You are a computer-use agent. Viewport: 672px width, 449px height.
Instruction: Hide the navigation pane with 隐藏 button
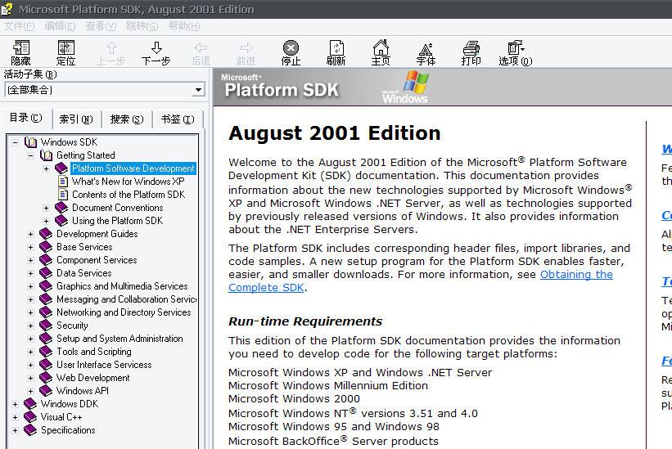coord(20,52)
